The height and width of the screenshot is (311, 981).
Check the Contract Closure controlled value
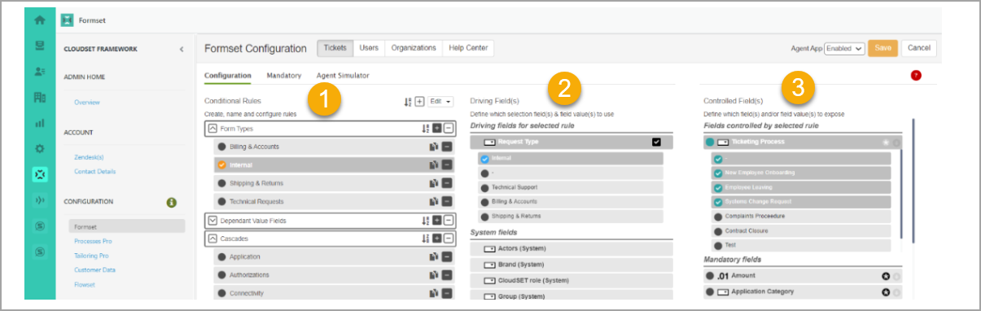tap(718, 231)
